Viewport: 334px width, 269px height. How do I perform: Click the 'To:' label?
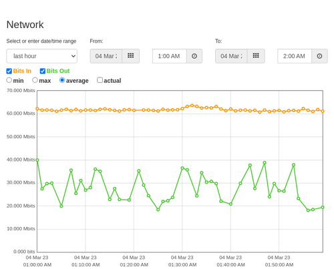(218, 41)
